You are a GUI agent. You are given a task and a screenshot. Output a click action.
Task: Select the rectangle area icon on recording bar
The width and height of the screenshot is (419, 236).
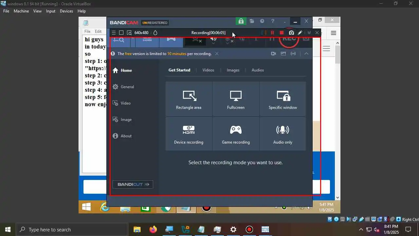coord(121,33)
